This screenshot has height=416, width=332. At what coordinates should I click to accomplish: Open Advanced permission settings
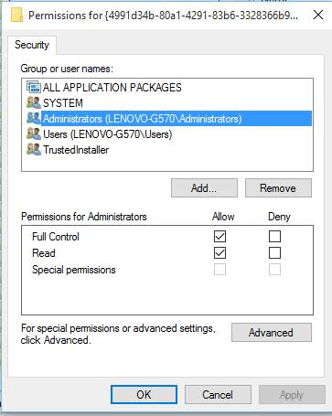coord(272,333)
